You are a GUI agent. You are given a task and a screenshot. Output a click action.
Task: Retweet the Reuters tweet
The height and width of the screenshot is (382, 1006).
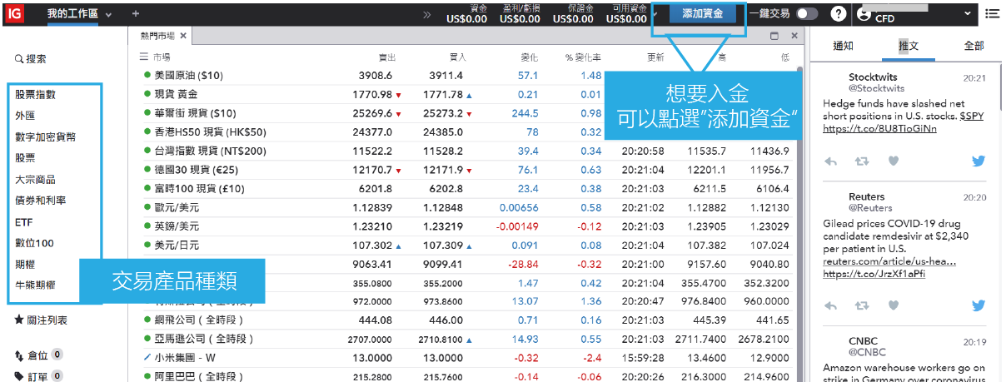pos(863,305)
